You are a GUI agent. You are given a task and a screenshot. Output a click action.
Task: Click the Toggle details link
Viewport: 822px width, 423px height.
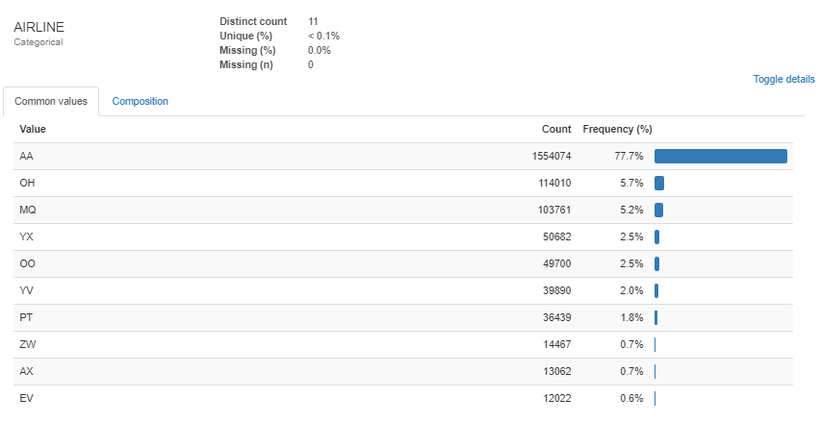[x=783, y=80]
